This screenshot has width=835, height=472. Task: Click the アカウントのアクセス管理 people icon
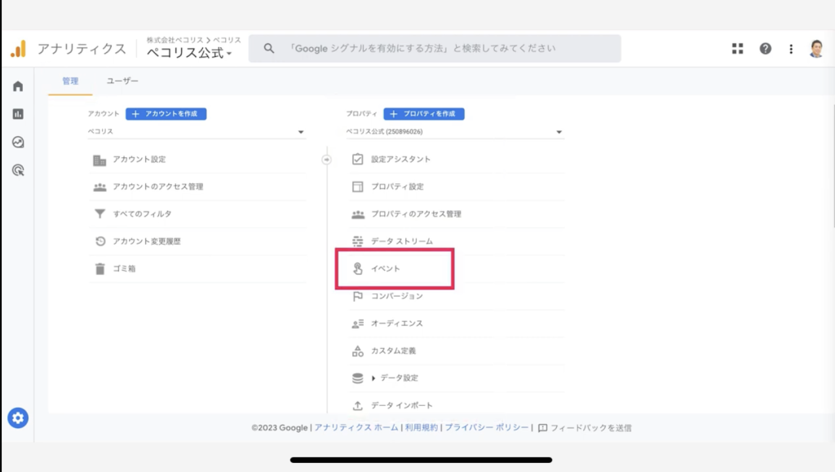pos(99,187)
